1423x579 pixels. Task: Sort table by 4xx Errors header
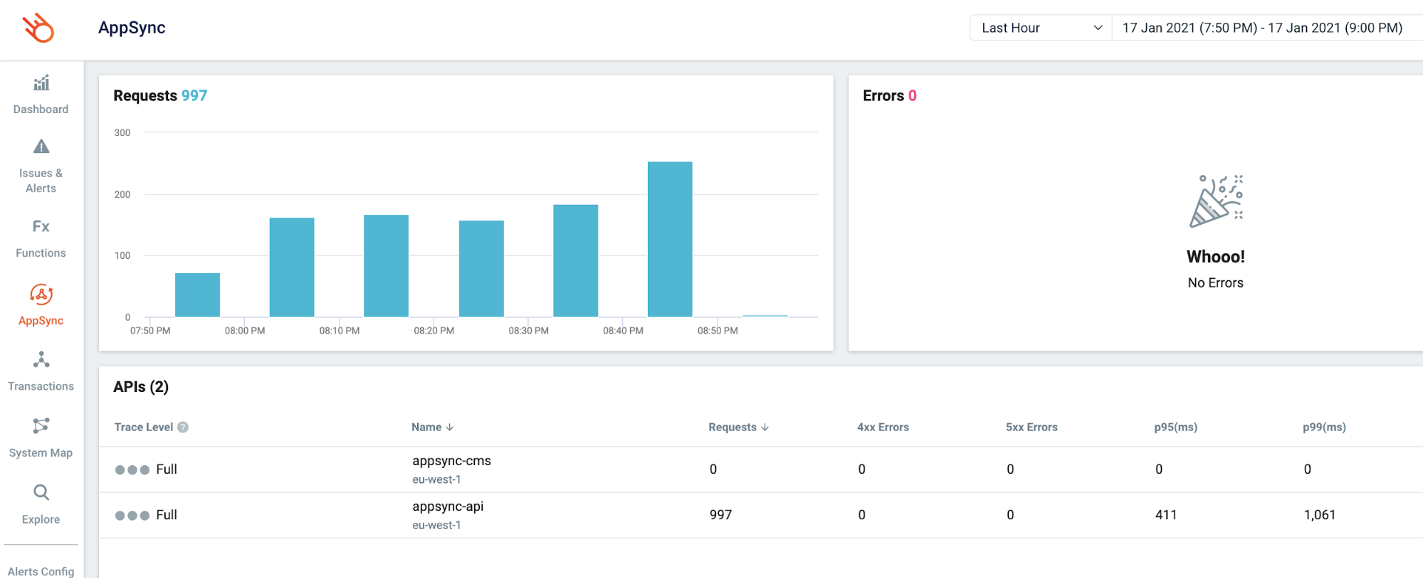click(883, 427)
